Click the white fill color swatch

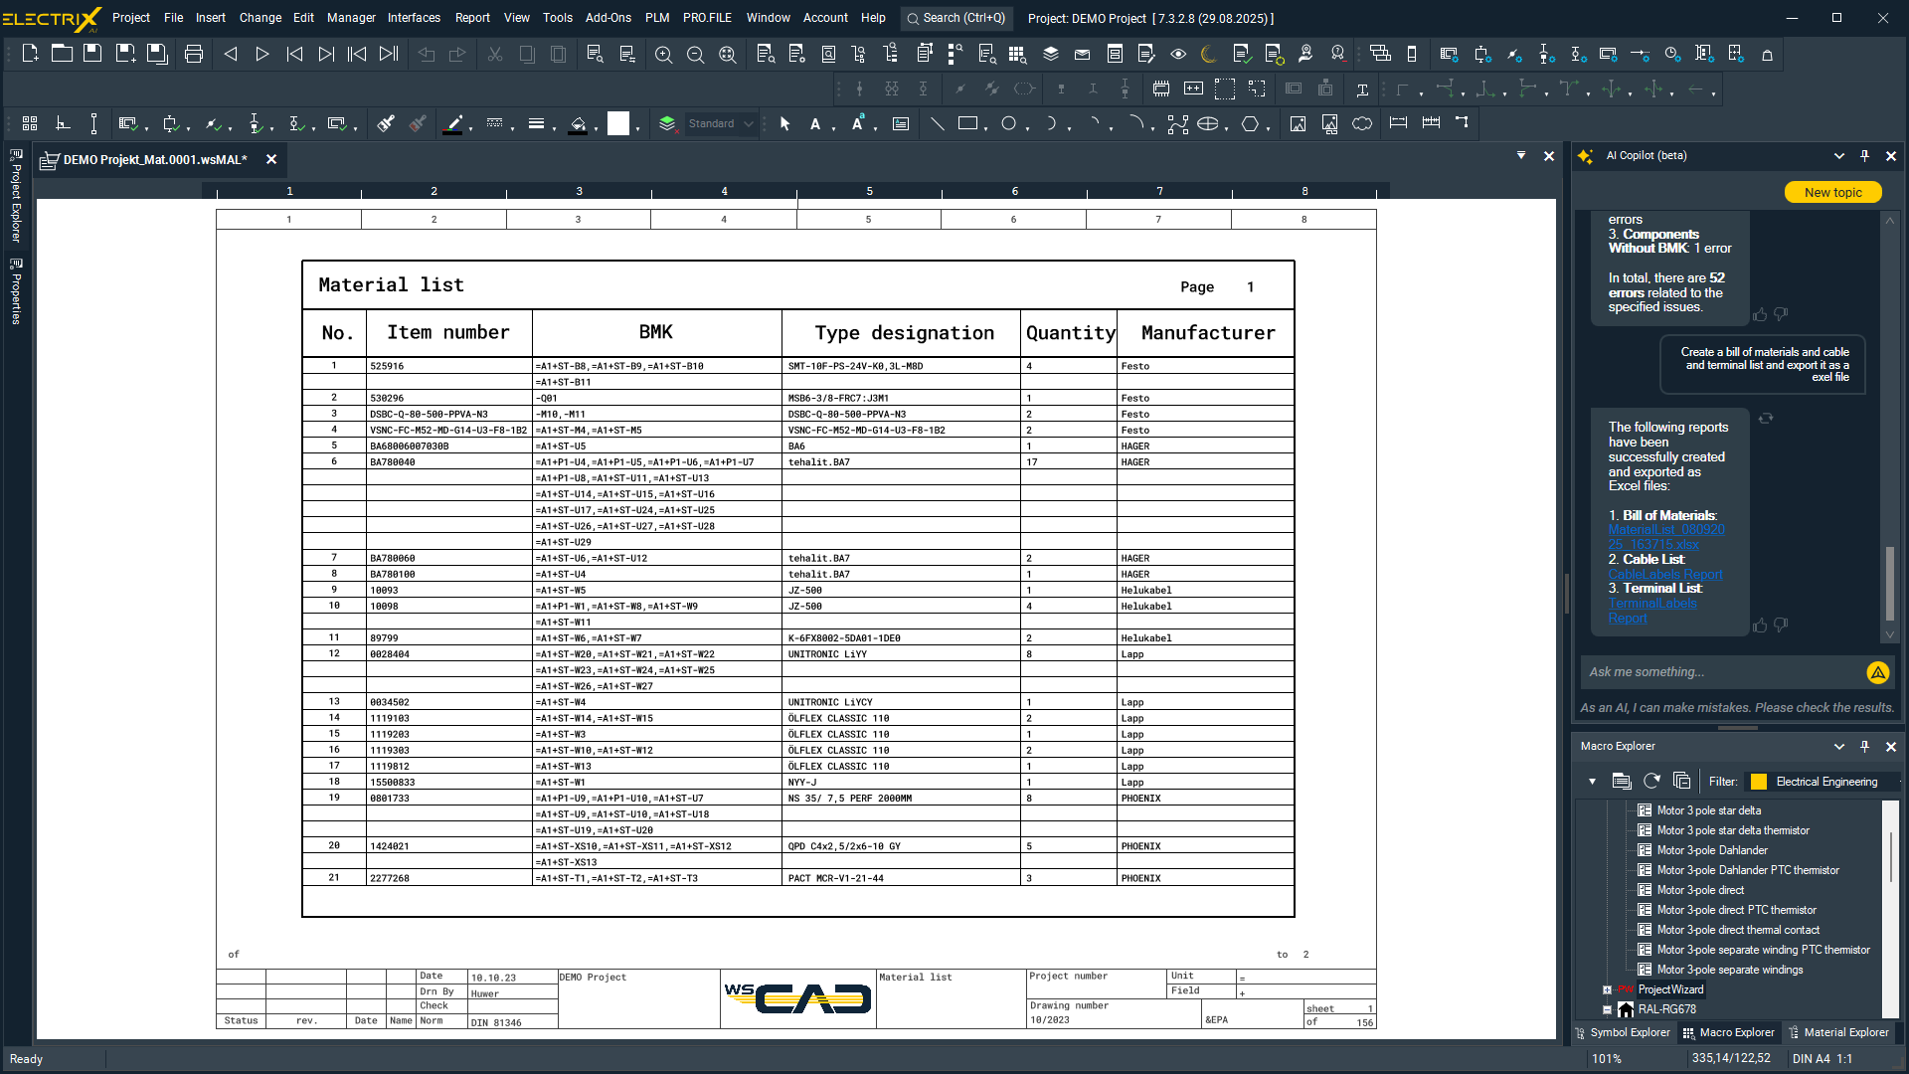[x=618, y=123]
